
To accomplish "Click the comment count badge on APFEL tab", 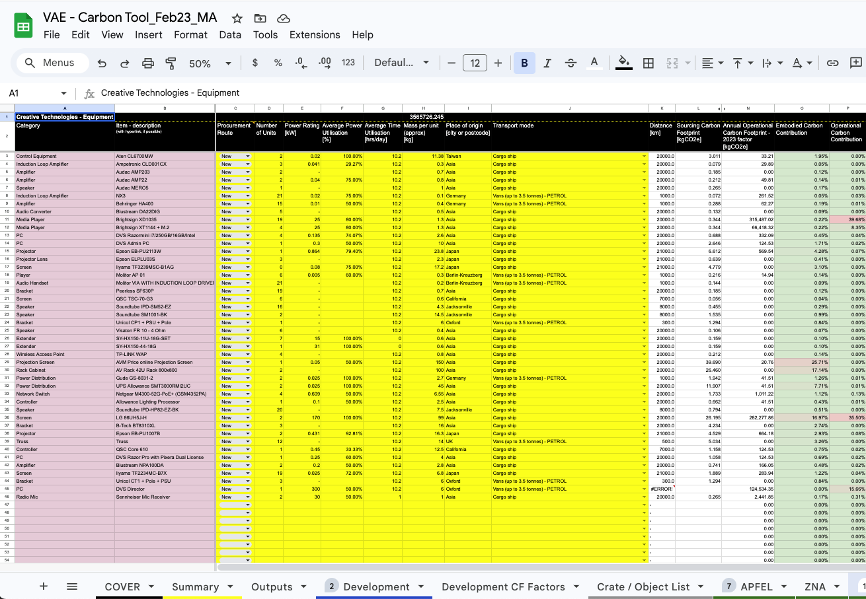I will (x=729, y=586).
